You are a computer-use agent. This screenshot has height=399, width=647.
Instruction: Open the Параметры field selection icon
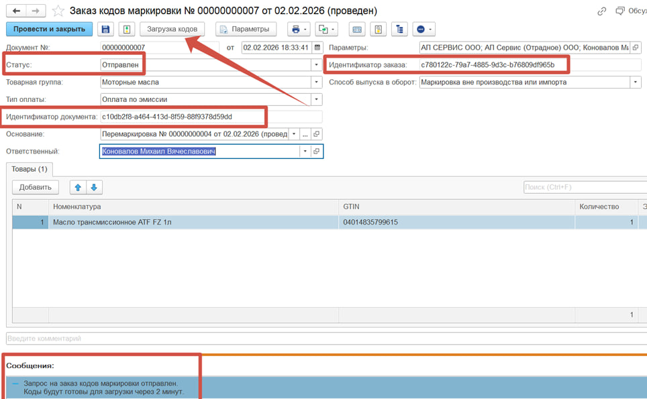tap(636, 48)
